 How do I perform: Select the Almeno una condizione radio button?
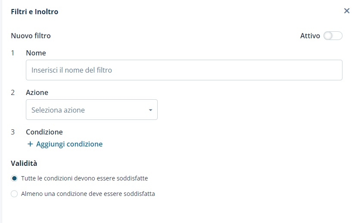pyautogui.click(x=14, y=194)
